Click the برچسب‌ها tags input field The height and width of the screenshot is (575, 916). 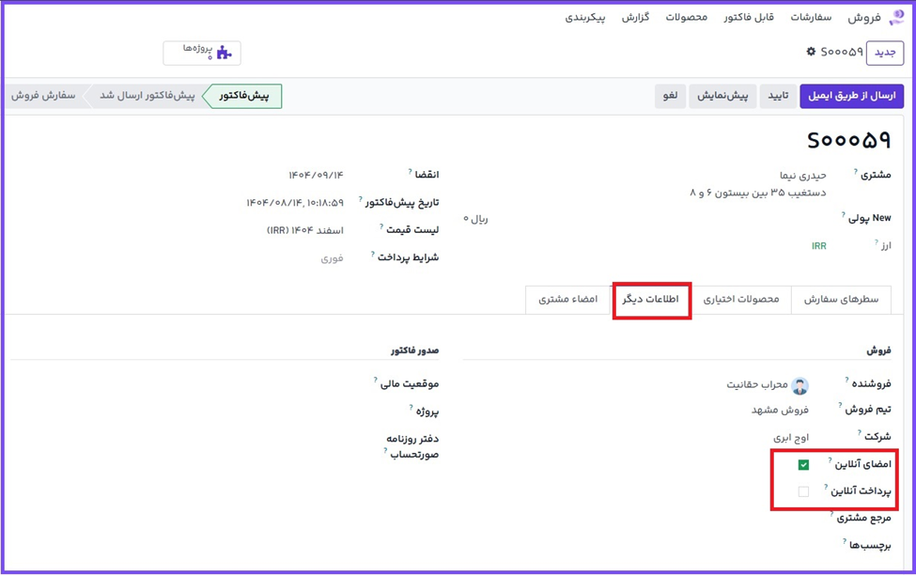pos(733,546)
